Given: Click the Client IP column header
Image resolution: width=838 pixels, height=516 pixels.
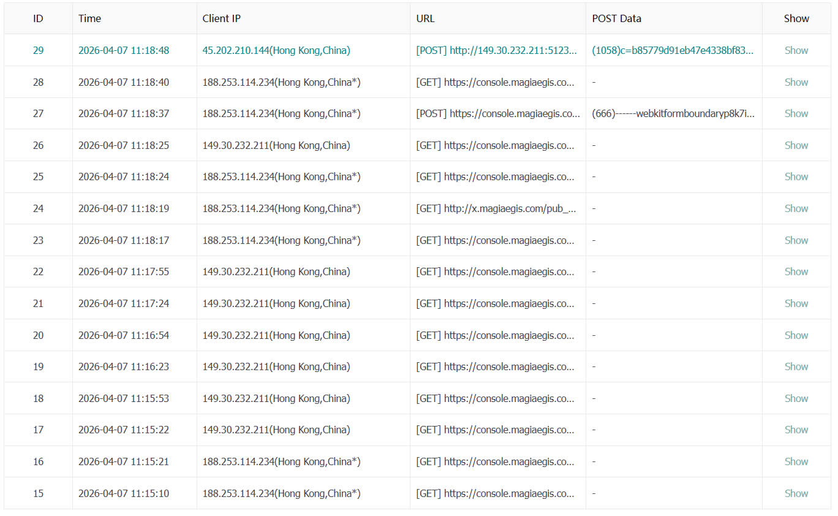Looking at the screenshot, I should 221,18.
